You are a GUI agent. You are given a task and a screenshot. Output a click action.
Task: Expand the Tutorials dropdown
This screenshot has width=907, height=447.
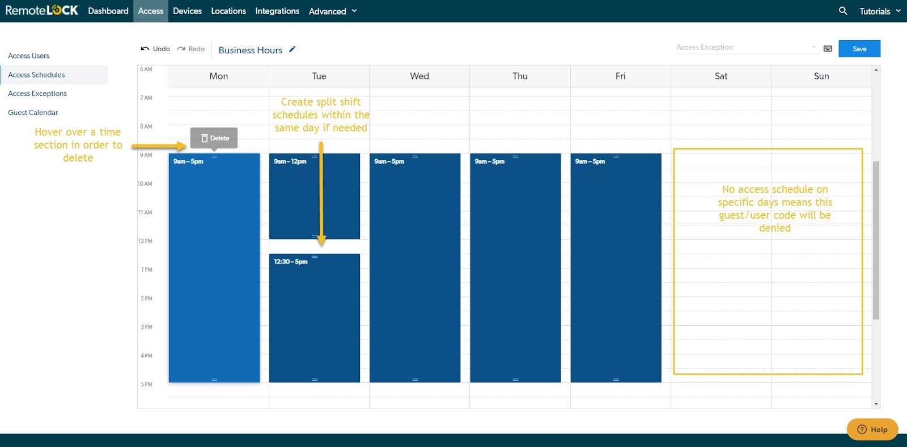(x=880, y=11)
